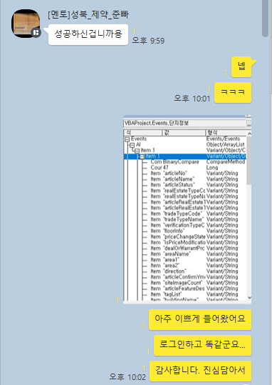The height and width of the screenshot is (385, 272).
Task: Click the "articleName" row in the tree
Action: point(194,179)
